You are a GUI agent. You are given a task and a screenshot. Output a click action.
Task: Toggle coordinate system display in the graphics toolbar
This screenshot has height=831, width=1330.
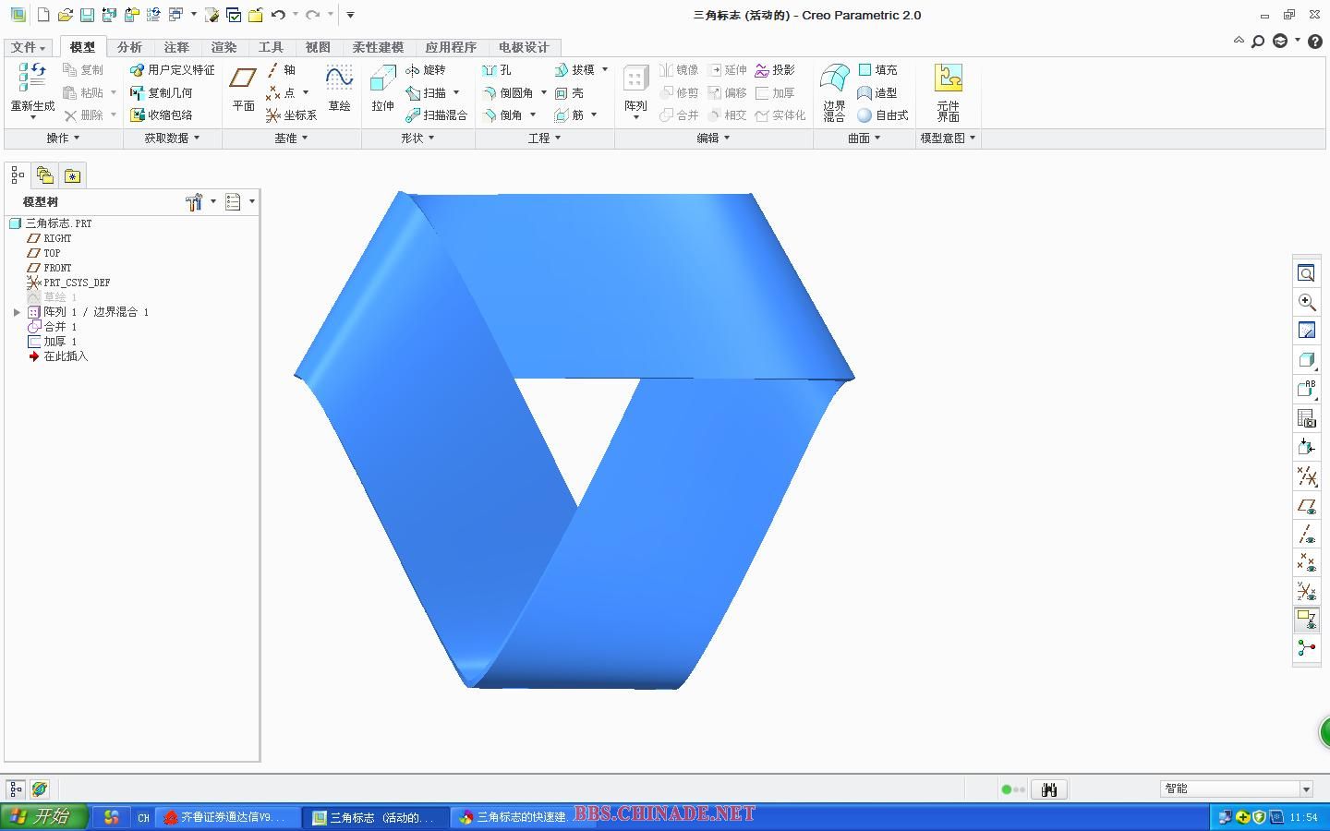click(x=1306, y=591)
